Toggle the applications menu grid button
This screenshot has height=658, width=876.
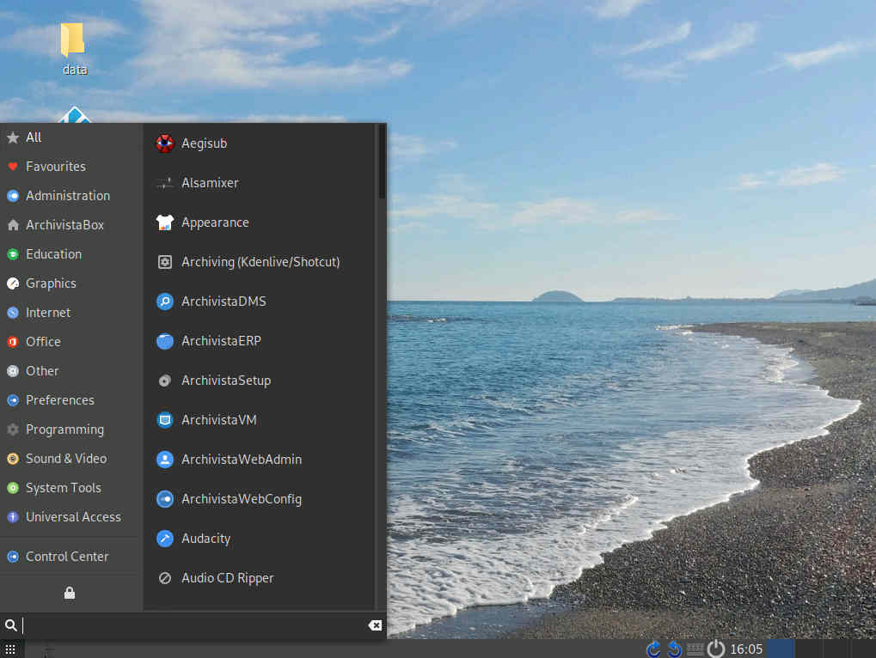click(x=10, y=649)
